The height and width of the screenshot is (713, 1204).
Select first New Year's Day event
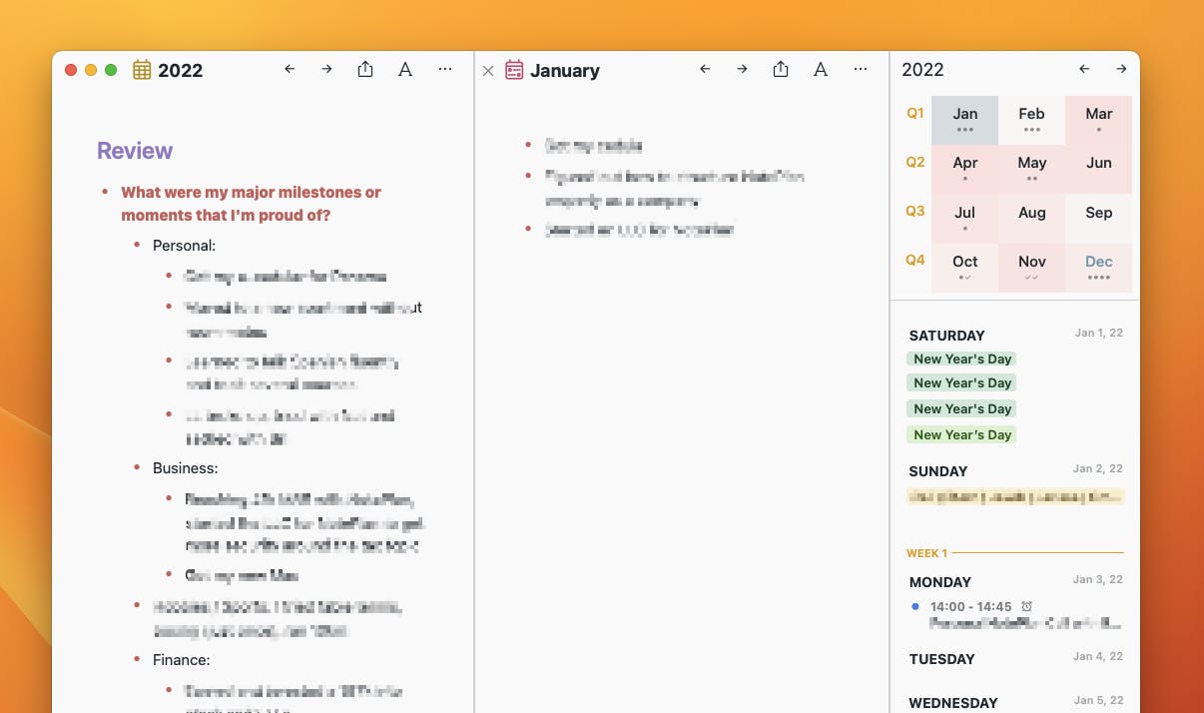[x=961, y=358]
